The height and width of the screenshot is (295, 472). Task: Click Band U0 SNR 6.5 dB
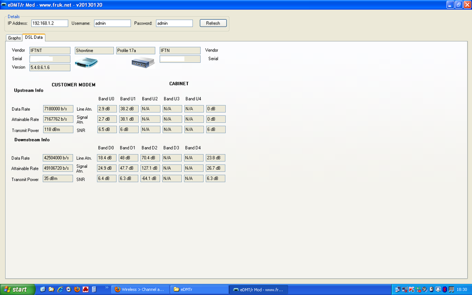click(x=107, y=130)
